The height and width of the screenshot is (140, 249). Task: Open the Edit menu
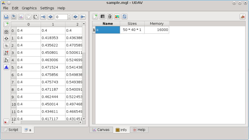click(x=15, y=8)
